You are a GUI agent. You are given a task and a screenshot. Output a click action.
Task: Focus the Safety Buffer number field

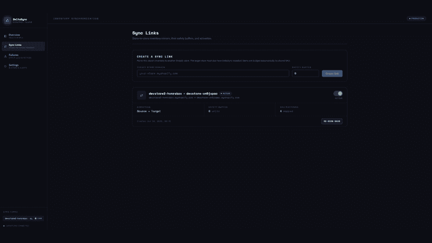click(305, 74)
